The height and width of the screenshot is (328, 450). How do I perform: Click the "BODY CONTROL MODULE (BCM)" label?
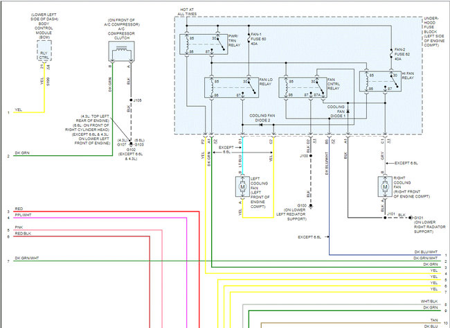click(x=44, y=31)
